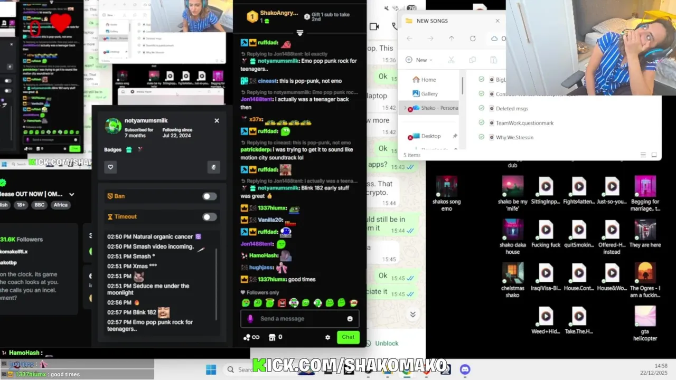Open the New dropdown in Explorer

tap(419, 60)
